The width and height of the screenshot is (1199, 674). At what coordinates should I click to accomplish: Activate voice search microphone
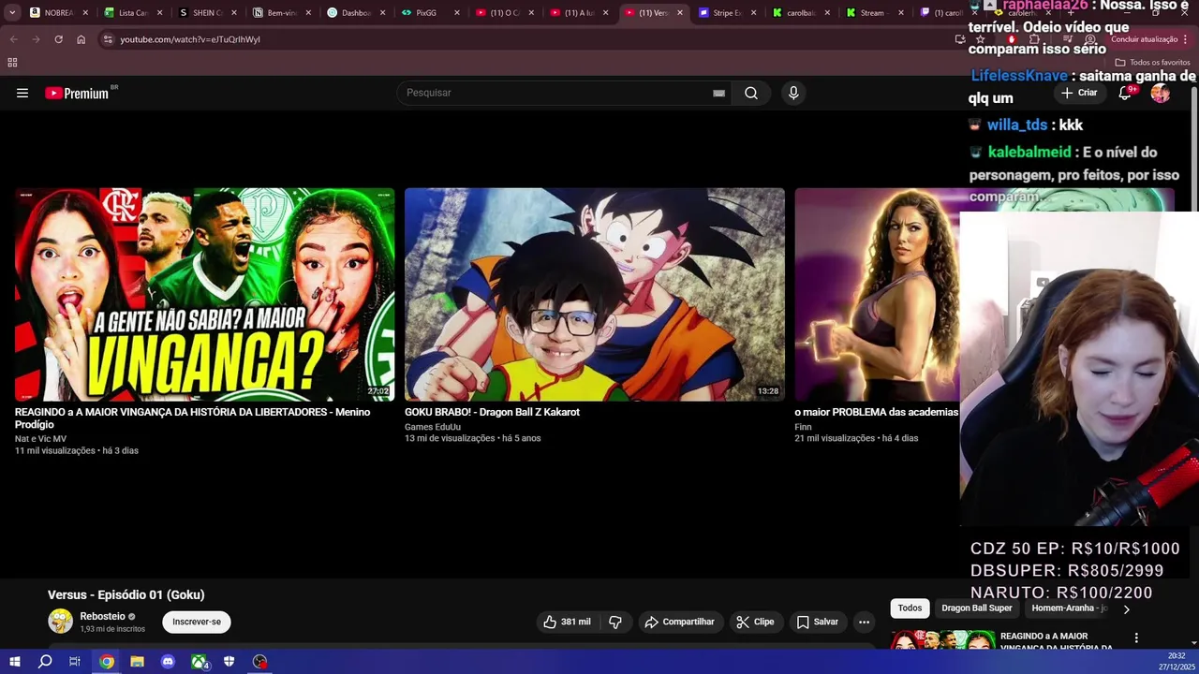click(x=793, y=93)
